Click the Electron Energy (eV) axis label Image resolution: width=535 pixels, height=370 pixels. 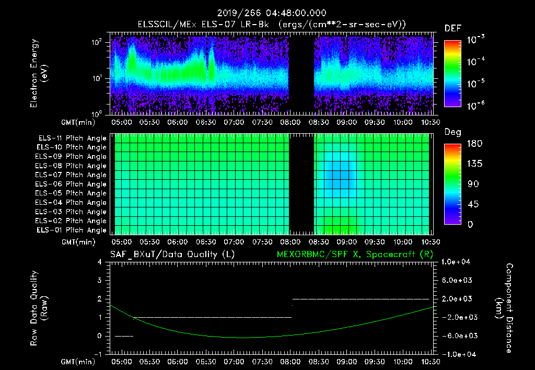pyautogui.click(x=39, y=74)
